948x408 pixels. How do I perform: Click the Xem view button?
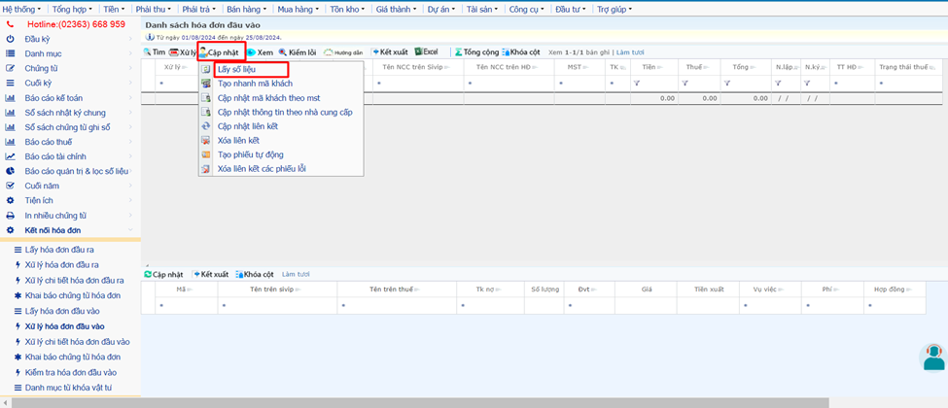click(x=259, y=51)
